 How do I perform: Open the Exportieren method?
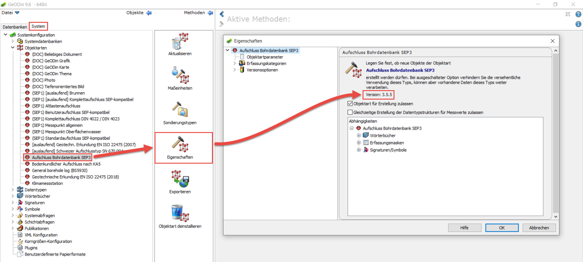180,182
